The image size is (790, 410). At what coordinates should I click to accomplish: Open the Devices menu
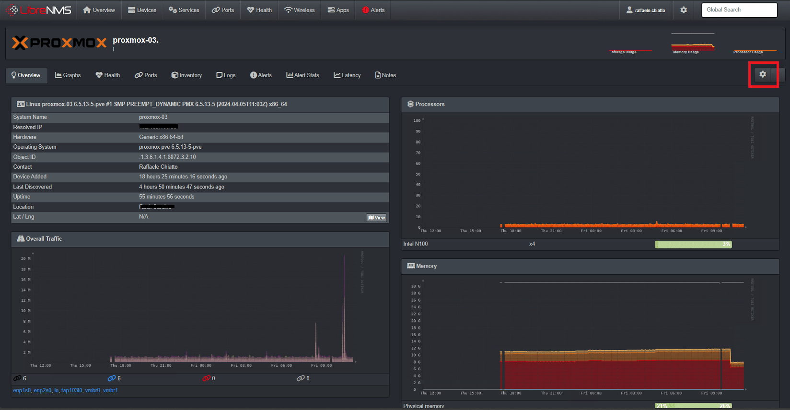142,10
